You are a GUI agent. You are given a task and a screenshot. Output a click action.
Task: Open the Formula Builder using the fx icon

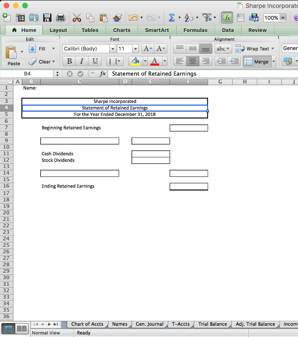(x=227, y=18)
